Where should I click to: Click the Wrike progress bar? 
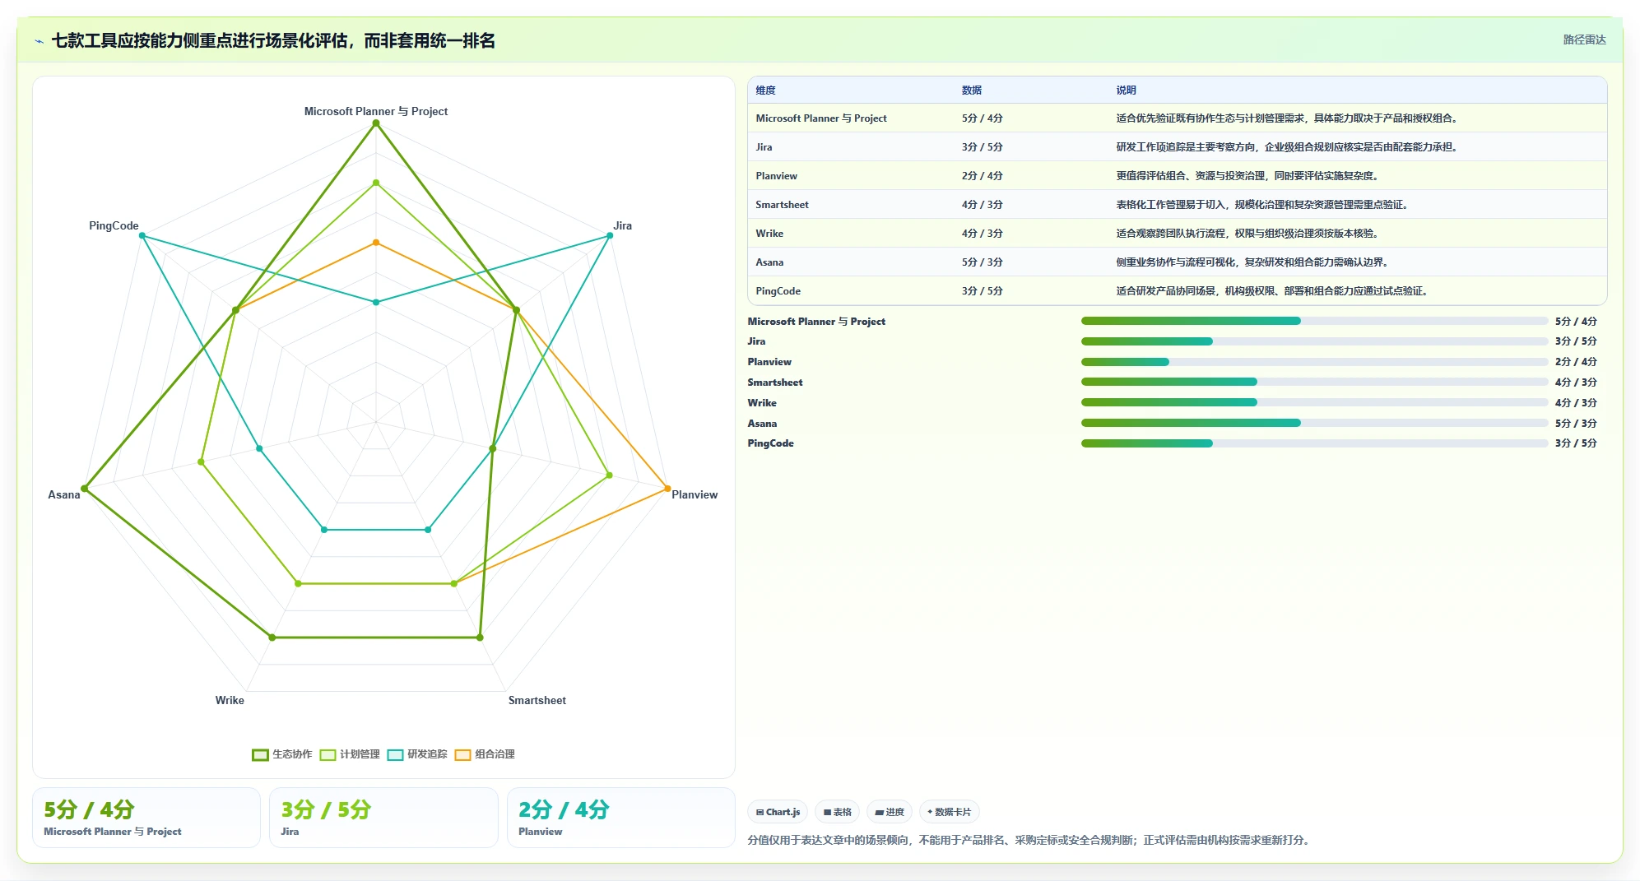point(1314,402)
